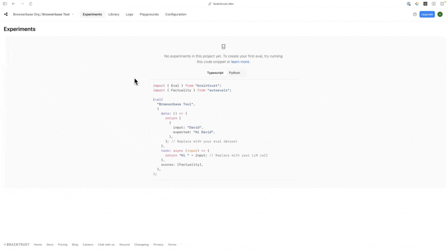Click the Braintrust logo icon in the header
Screen dimensions: 447x251
click(x=6, y=14)
